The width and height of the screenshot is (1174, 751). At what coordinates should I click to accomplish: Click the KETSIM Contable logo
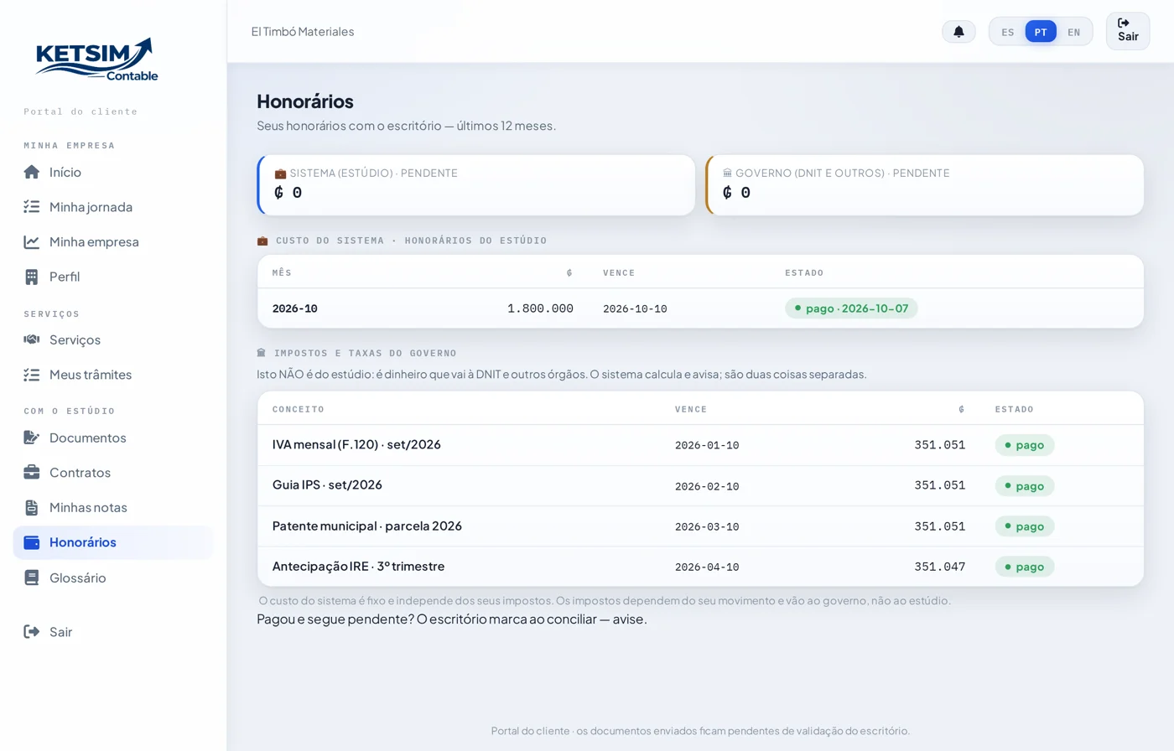click(97, 59)
